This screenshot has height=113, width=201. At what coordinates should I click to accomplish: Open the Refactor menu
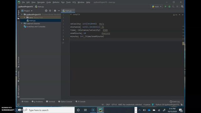(56, 2)
